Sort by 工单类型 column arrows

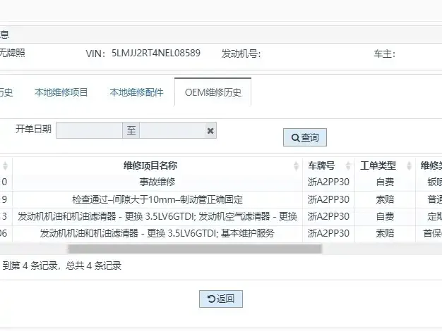coord(409,165)
